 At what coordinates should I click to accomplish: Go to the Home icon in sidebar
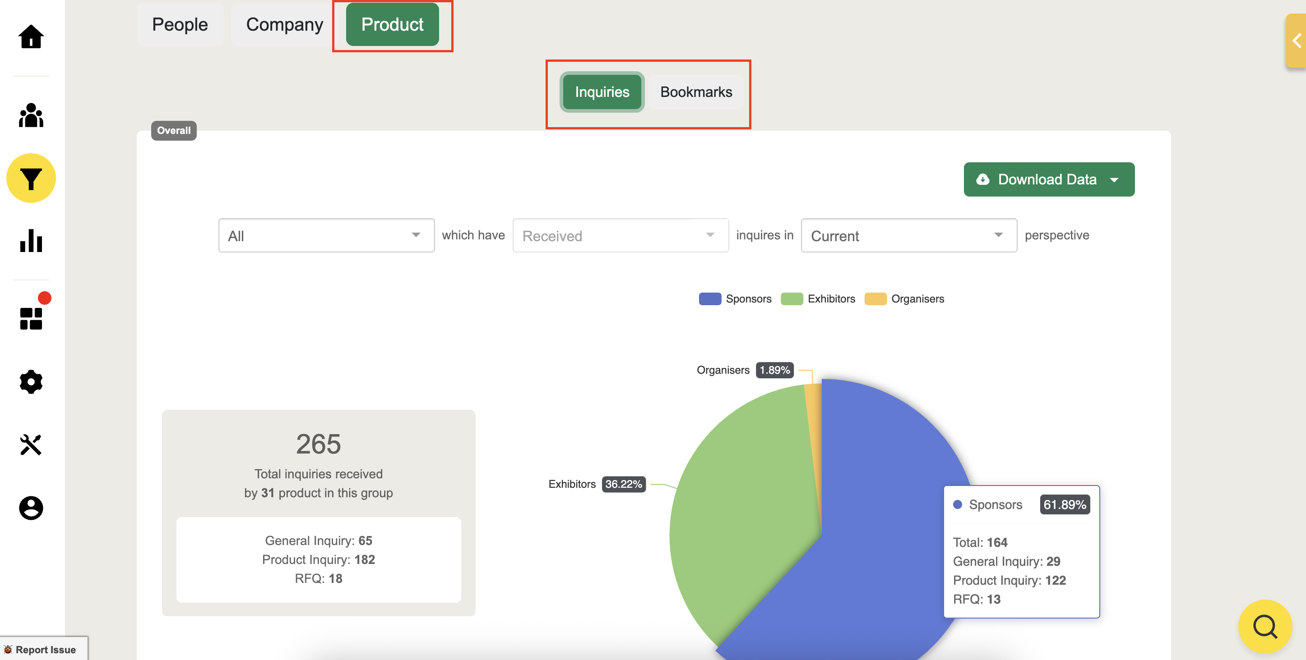[31, 37]
